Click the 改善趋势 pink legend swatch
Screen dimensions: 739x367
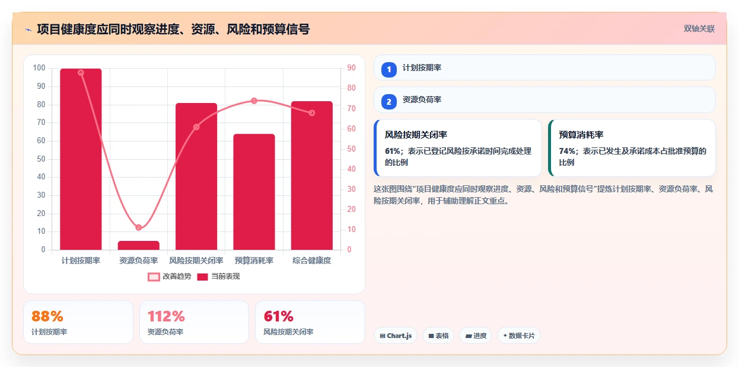(x=154, y=276)
